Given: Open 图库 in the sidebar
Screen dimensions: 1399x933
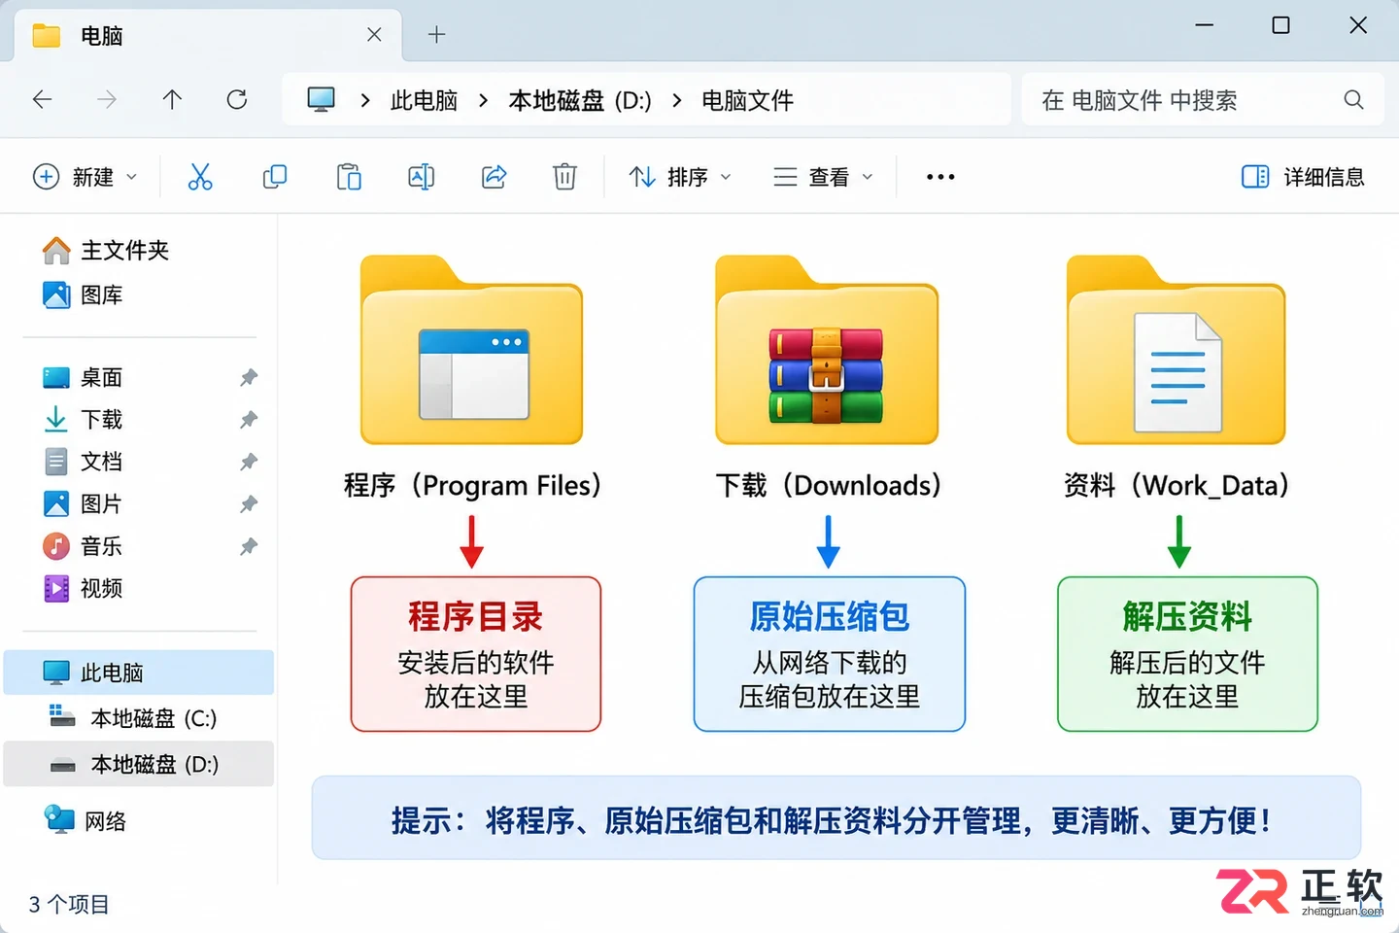Looking at the screenshot, I should click(83, 294).
